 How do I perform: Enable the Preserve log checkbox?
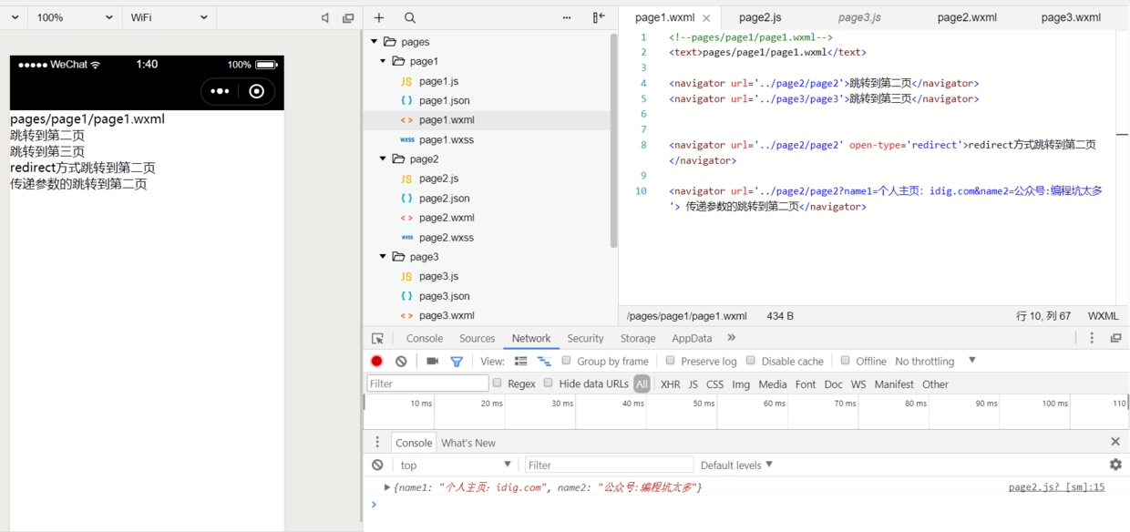(670, 361)
